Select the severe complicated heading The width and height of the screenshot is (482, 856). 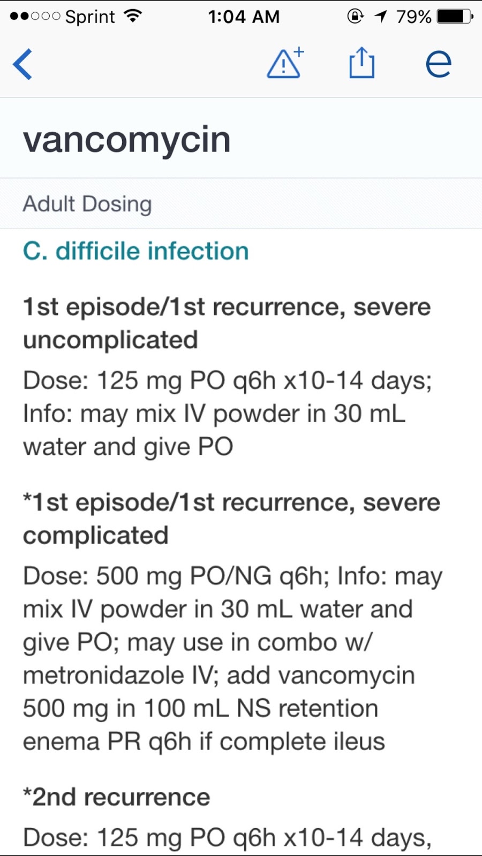(231, 518)
